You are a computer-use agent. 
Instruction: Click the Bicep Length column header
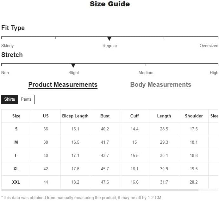click(75, 116)
